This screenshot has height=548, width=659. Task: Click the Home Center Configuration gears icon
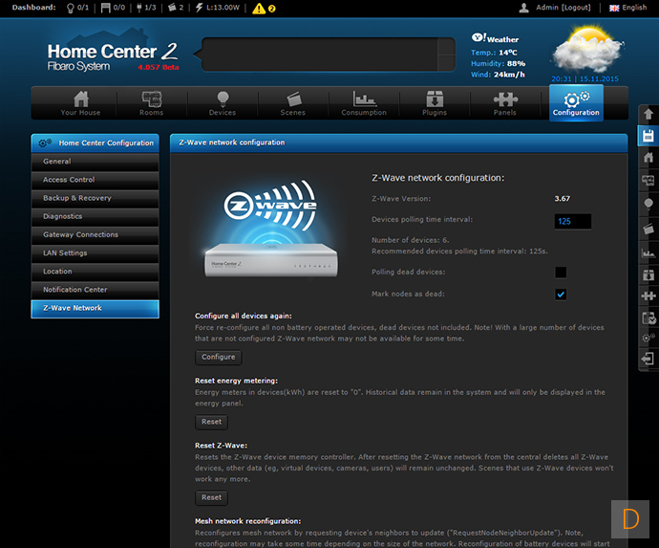(45, 143)
